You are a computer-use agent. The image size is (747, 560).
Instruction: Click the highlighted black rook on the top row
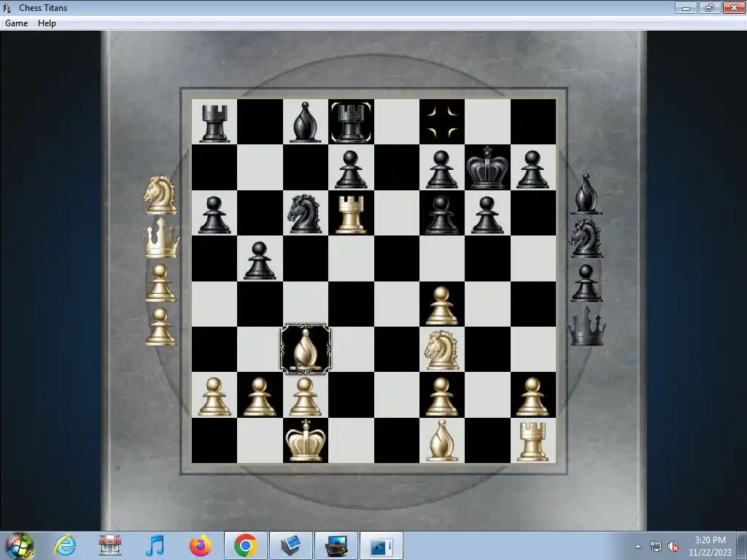click(351, 122)
